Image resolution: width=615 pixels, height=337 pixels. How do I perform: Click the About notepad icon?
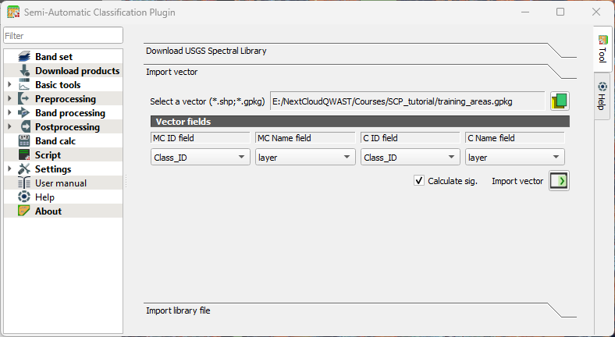tap(23, 211)
